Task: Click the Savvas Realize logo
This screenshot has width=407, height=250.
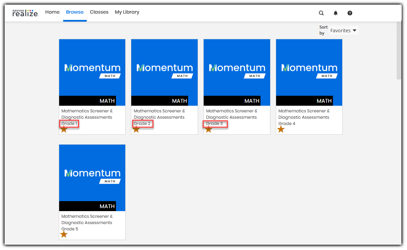Action: (25, 13)
